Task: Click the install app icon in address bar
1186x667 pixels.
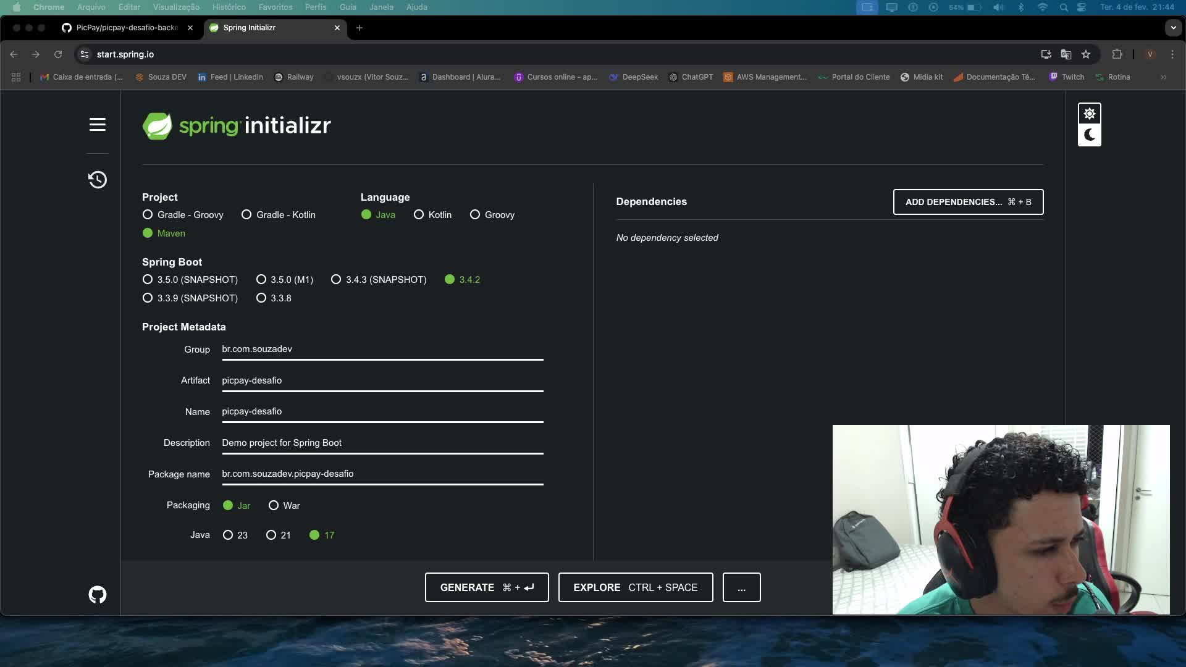Action: coord(1046,54)
